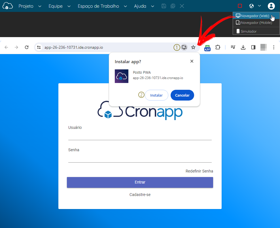Click the Posto PWA app icon
Viewport: 280px width, 228px height.
point(121,76)
